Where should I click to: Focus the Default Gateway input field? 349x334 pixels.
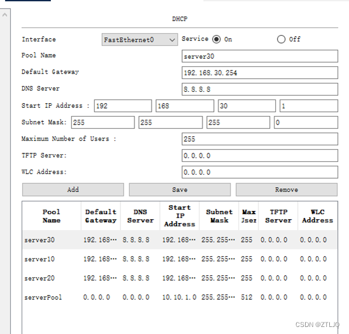click(260, 73)
